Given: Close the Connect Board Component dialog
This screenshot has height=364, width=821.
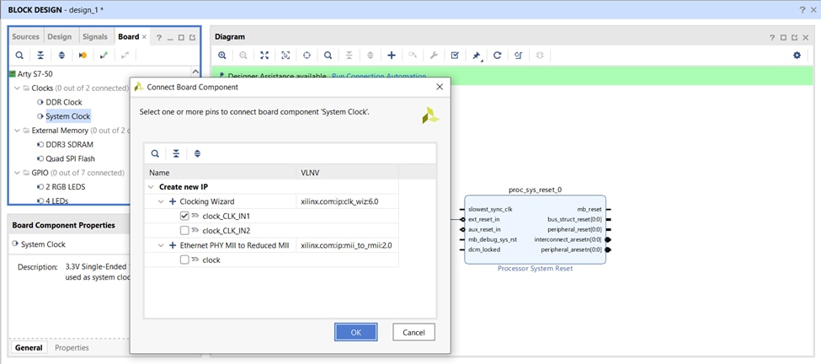Looking at the screenshot, I should pos(440,87).
